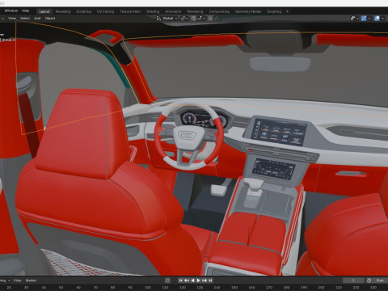
Task: Open the viewport Select menu
Action: 25,19
